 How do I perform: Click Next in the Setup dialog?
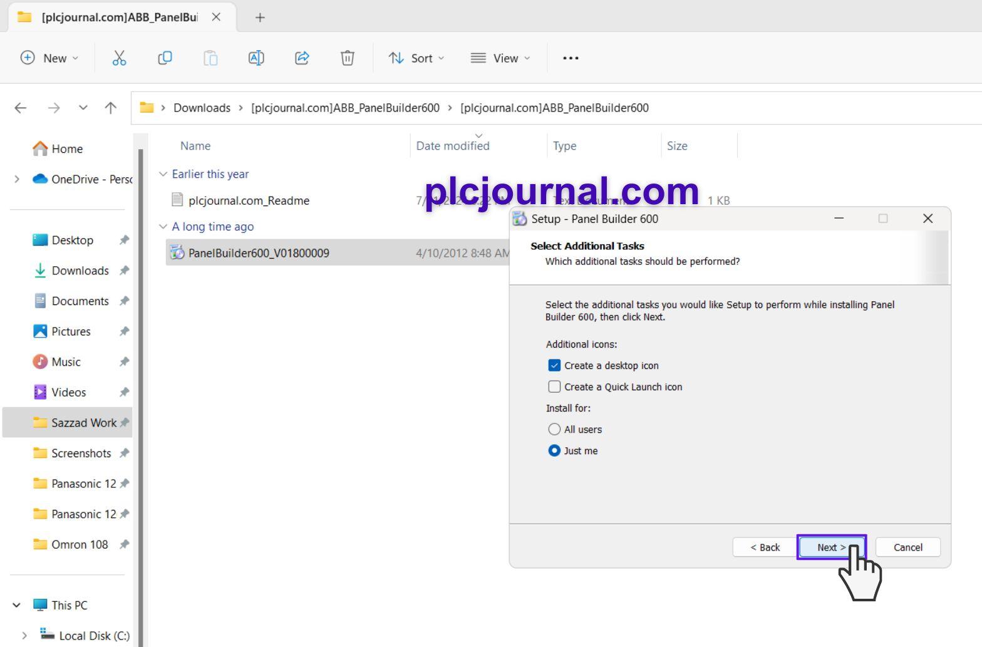click(831, 547)
